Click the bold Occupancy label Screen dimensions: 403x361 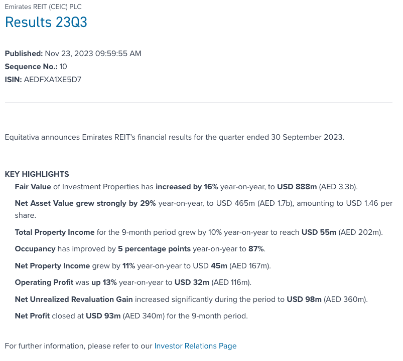click(35, 249)
